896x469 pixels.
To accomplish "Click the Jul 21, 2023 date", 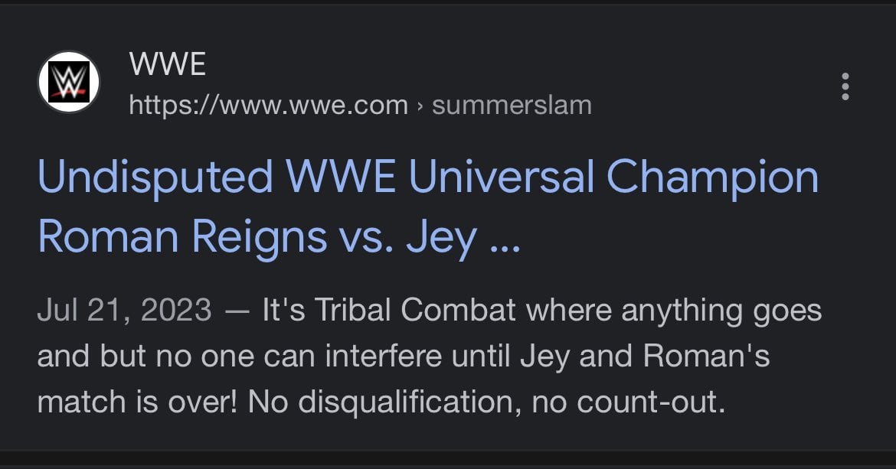I will (x=125, y=310).
